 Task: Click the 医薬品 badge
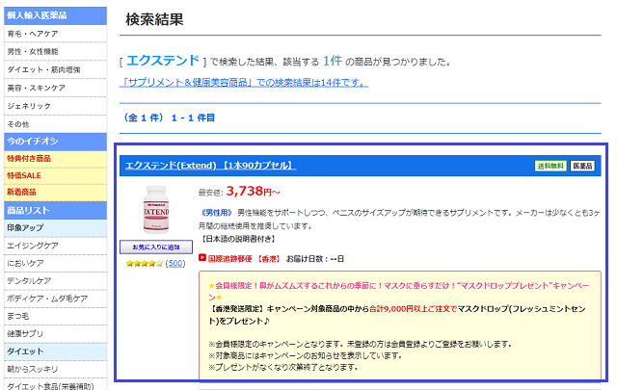[x=582, y=166]
